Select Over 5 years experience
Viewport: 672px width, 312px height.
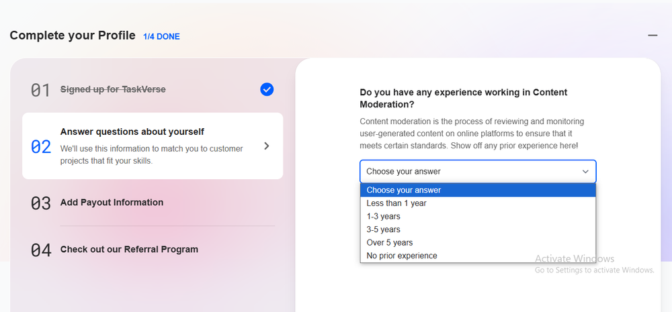[x=390, y=242]
